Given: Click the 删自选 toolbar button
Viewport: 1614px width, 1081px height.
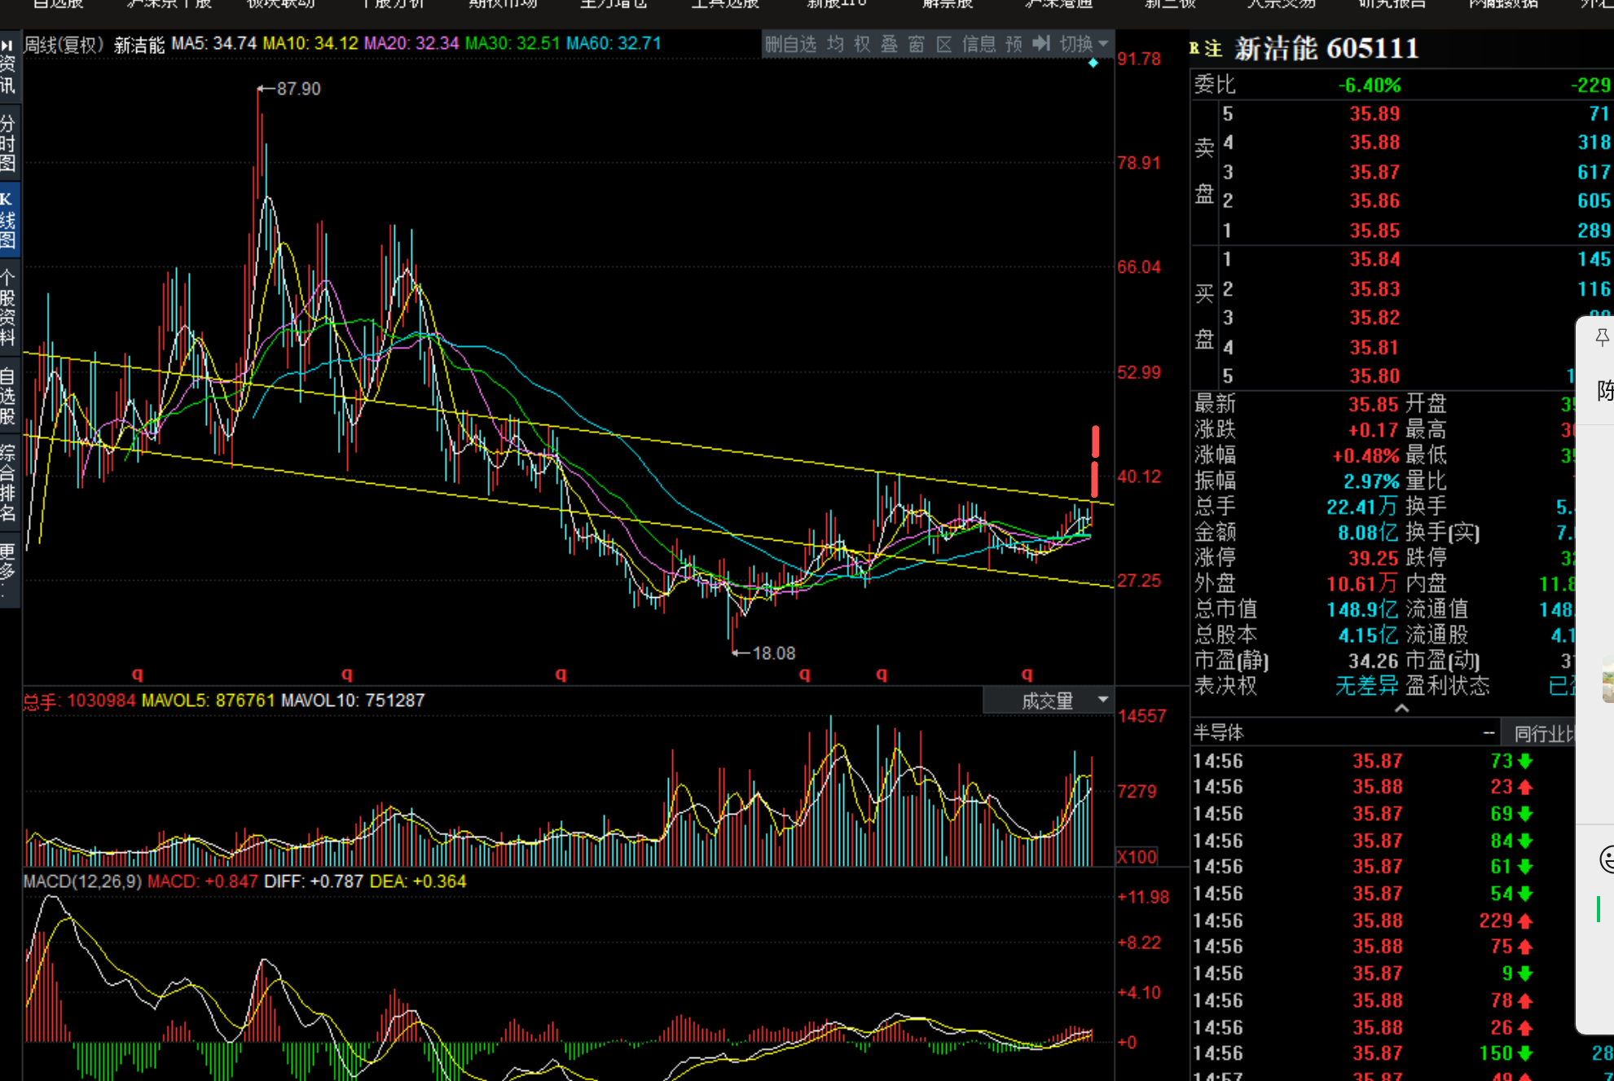Looking at the screenshot, I should 789,44.
